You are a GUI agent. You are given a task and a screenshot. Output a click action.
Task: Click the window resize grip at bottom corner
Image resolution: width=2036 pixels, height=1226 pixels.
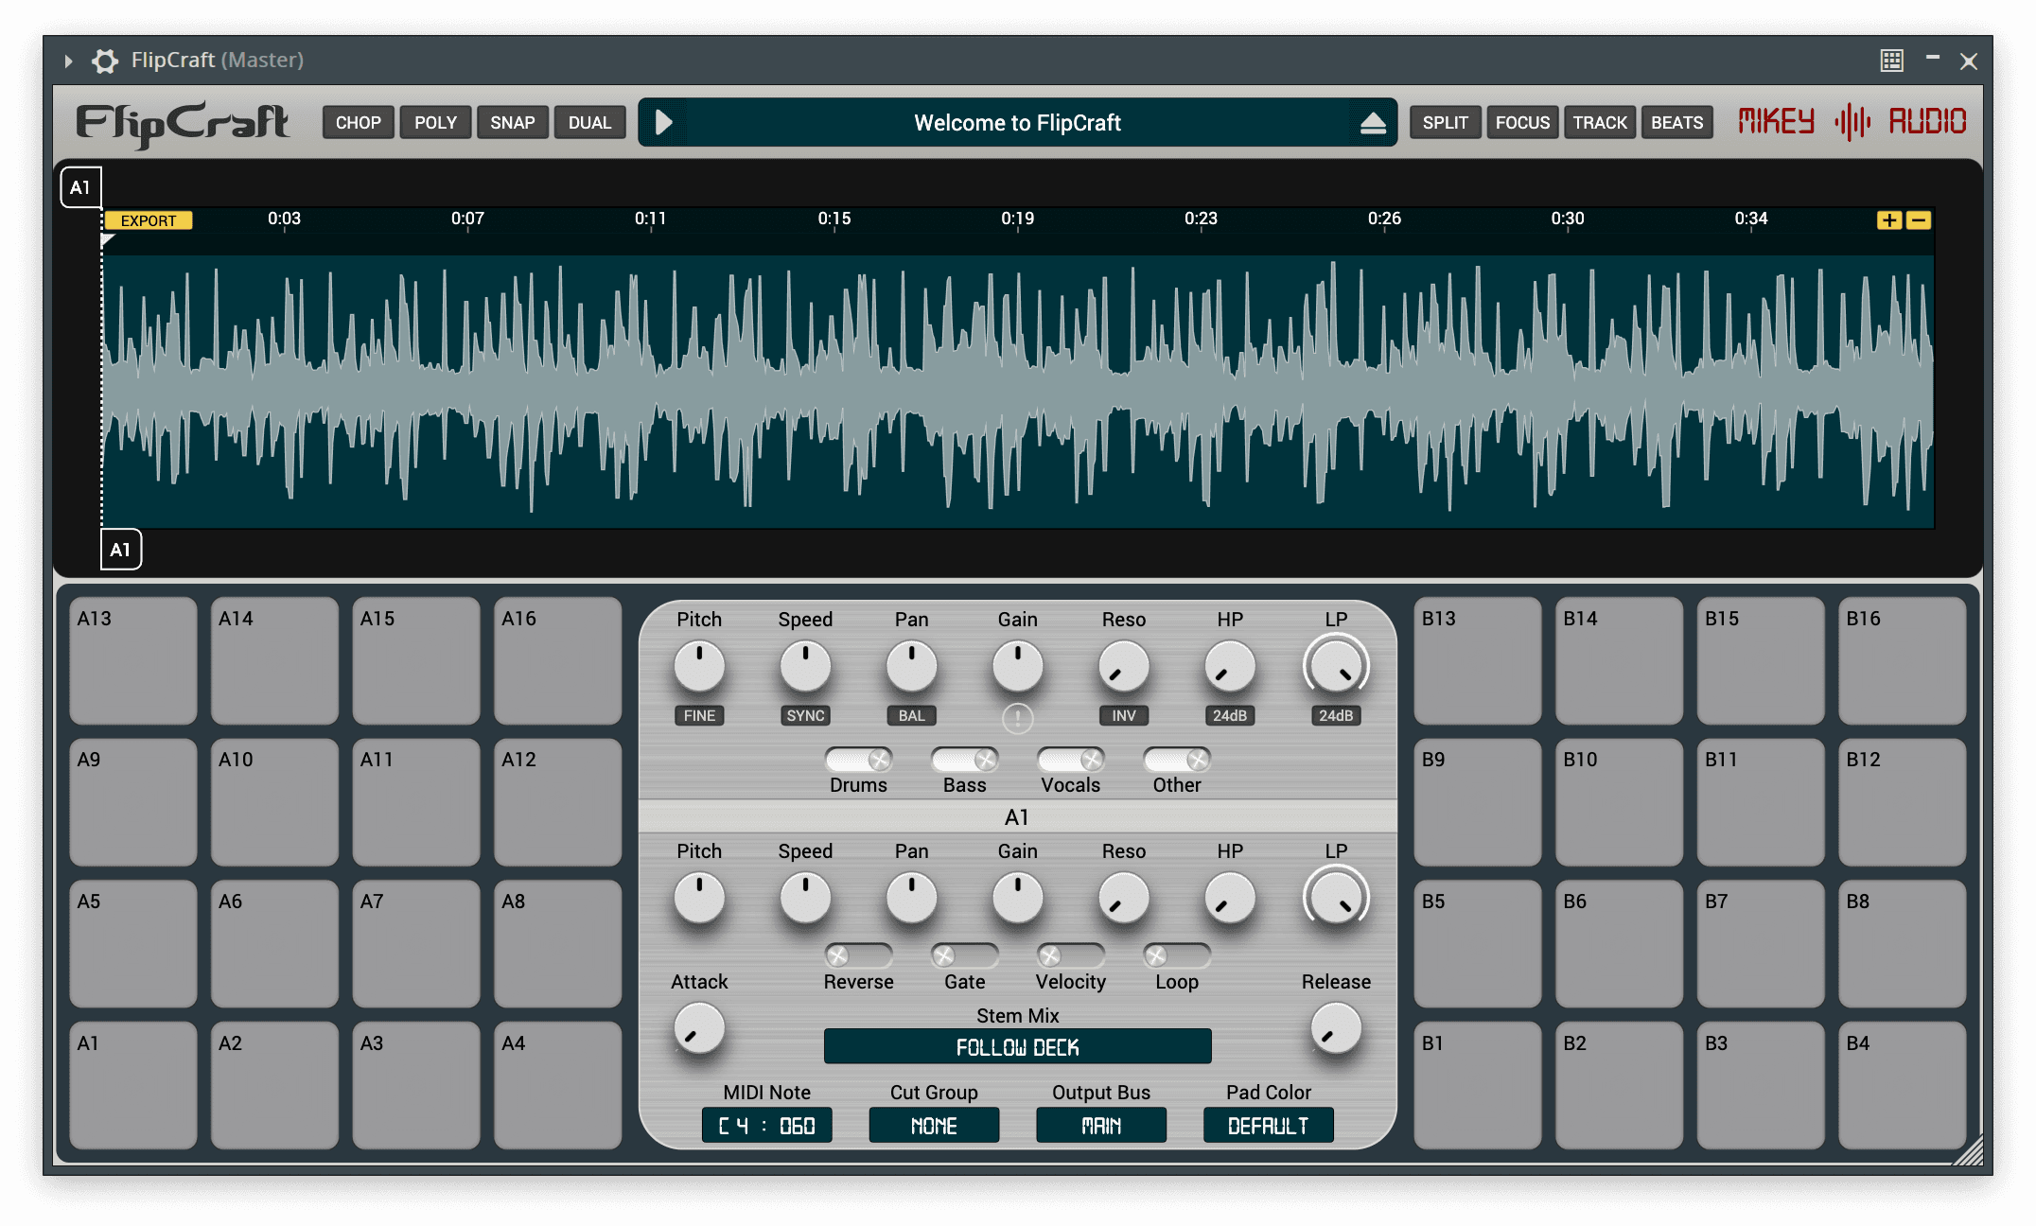pos(1970,1151)
